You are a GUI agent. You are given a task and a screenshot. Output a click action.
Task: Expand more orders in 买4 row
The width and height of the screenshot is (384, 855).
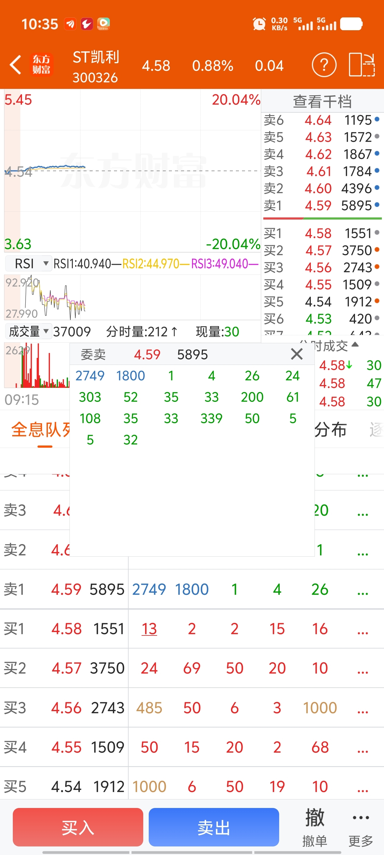pyautogui.click(x=363, y=748)
